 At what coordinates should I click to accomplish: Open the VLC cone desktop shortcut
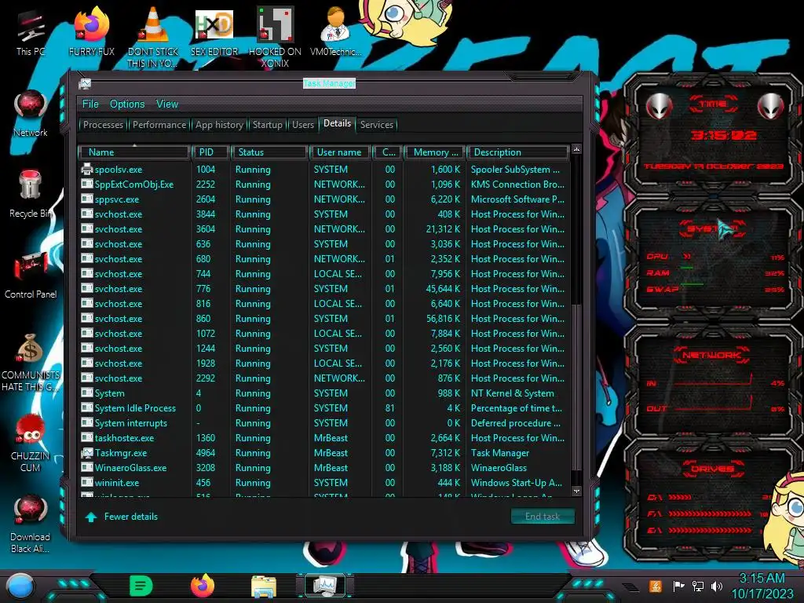(x=152, y=37)
